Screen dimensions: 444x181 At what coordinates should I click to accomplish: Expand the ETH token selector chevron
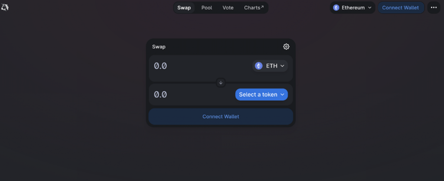[x=282, y=66]
